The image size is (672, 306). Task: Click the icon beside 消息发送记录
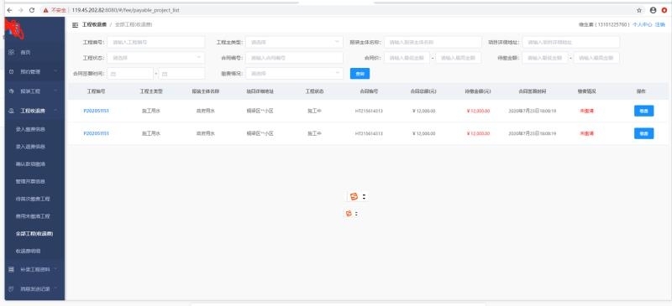click(x=11, y=289)
